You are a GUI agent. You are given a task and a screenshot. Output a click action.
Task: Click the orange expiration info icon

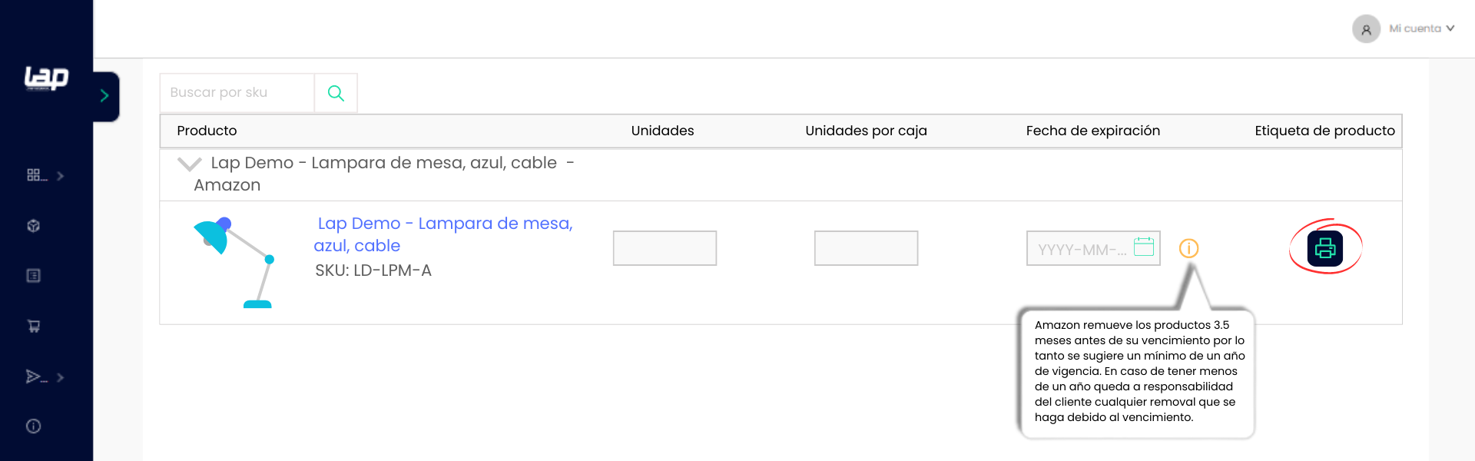[x=1188, y=248]
